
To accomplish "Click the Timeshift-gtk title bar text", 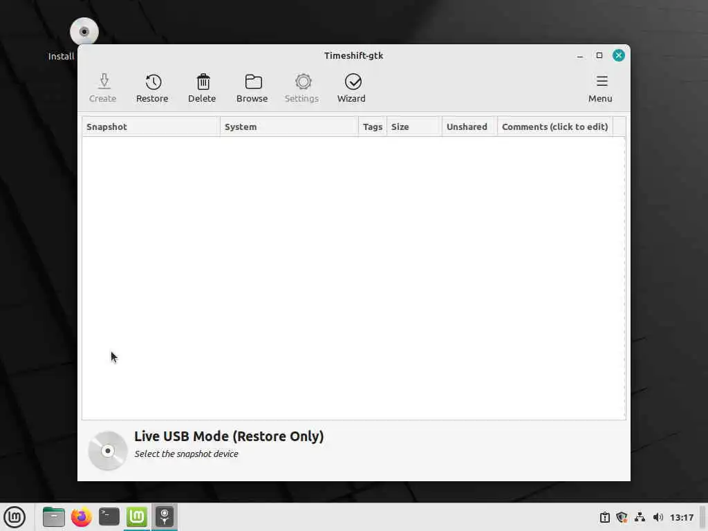I will tap(353, 55).
